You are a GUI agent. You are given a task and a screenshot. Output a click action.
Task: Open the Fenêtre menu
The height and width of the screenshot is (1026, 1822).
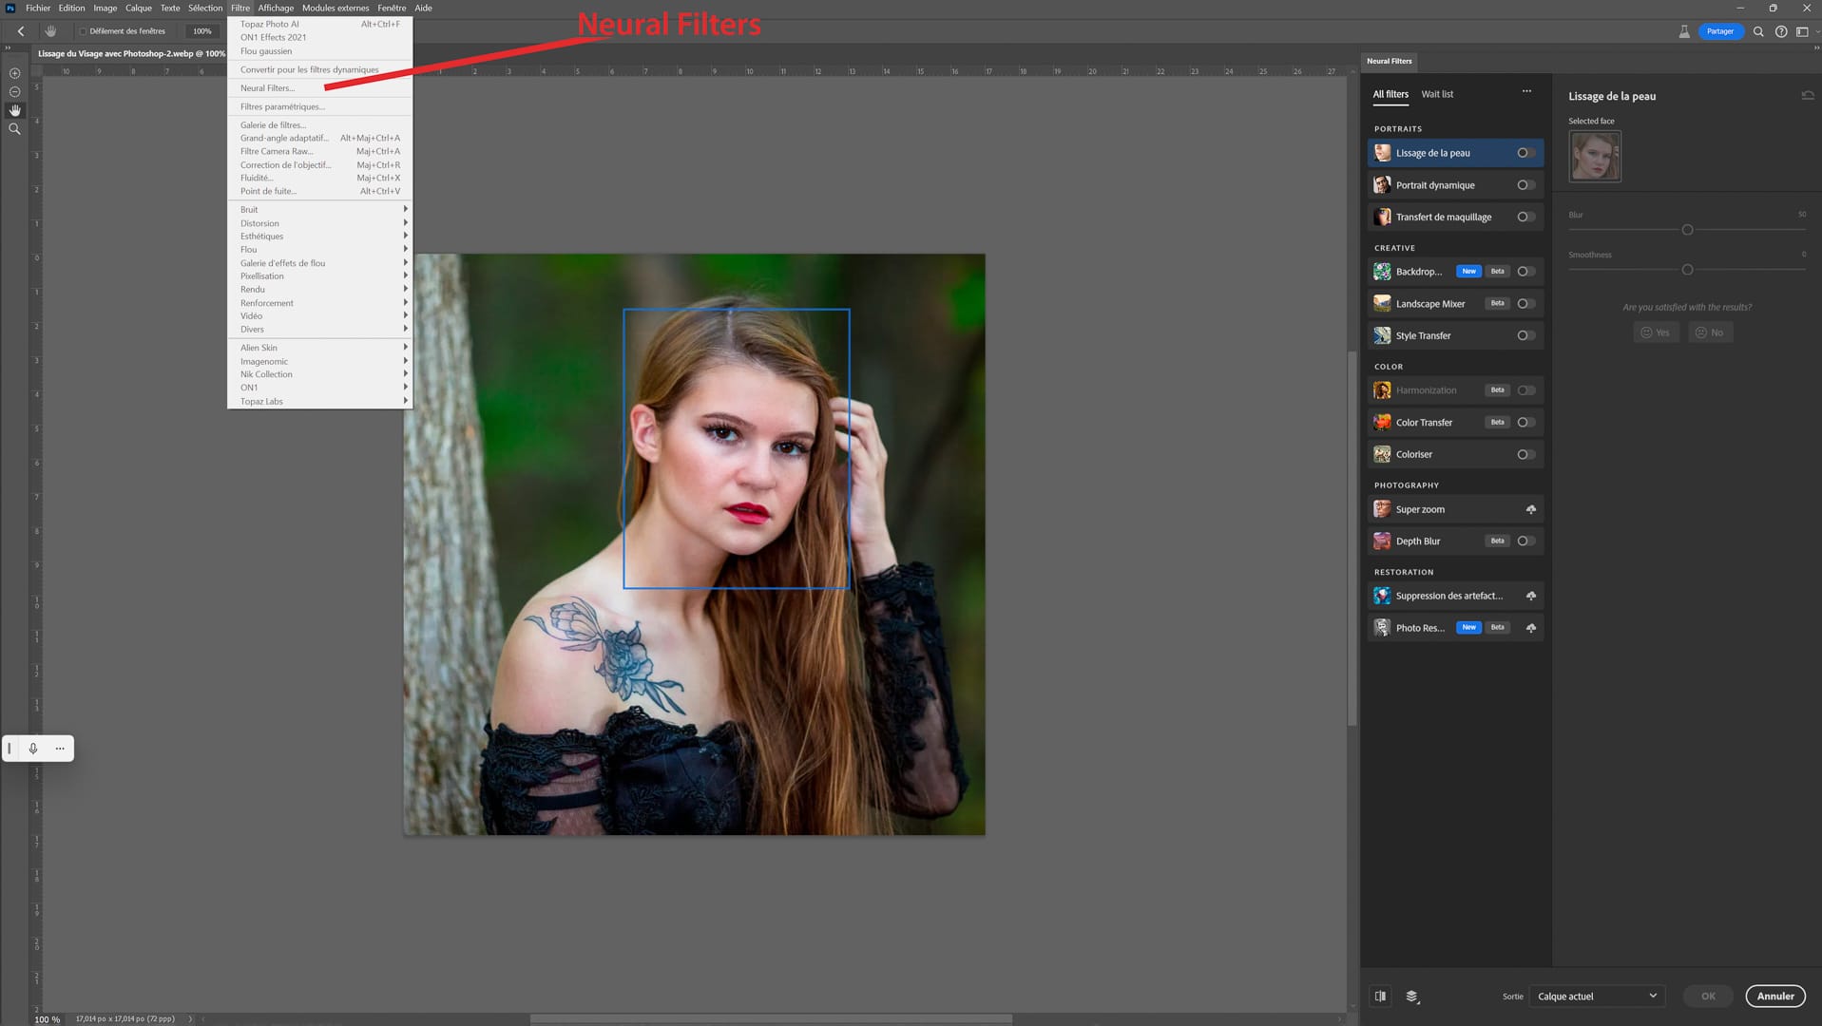pos(392,8)
